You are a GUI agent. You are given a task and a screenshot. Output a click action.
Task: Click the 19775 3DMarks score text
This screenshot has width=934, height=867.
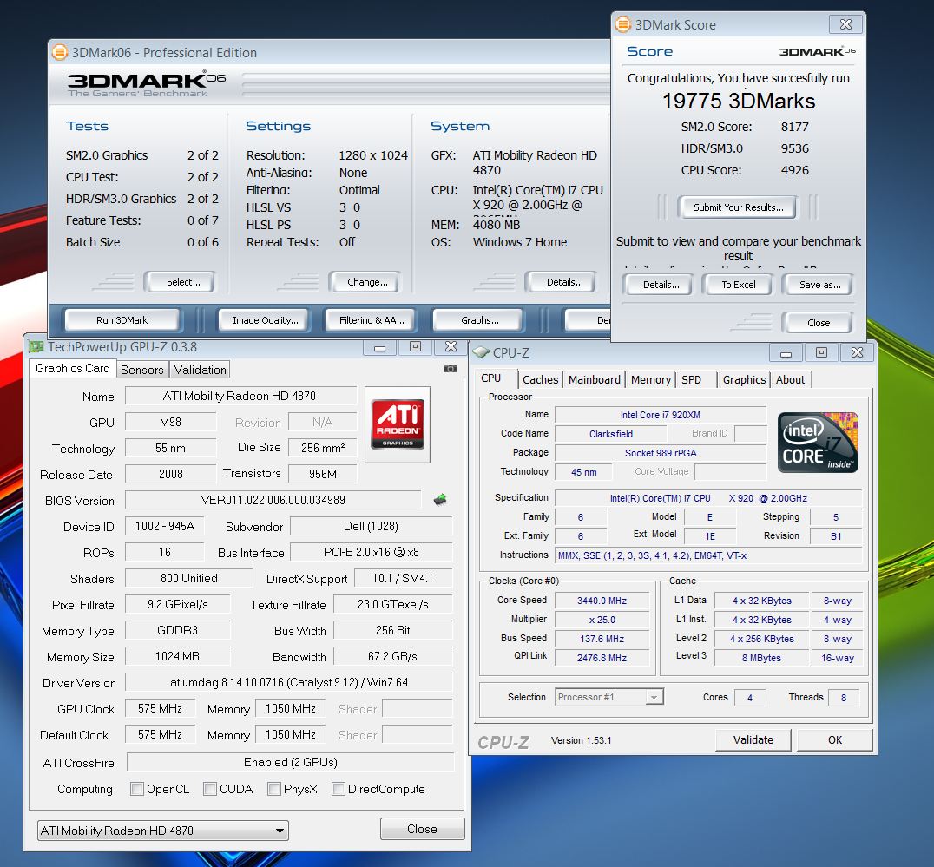(738, 102)
